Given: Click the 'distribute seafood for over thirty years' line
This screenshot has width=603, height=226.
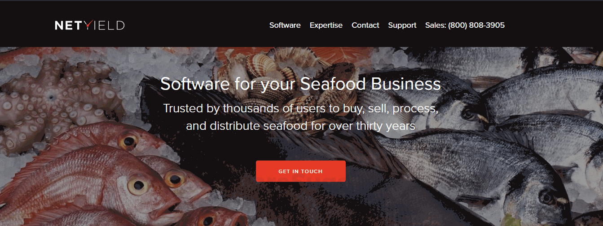Looking at the screenshot, I should pyautogui.click(x=300, y=126).
